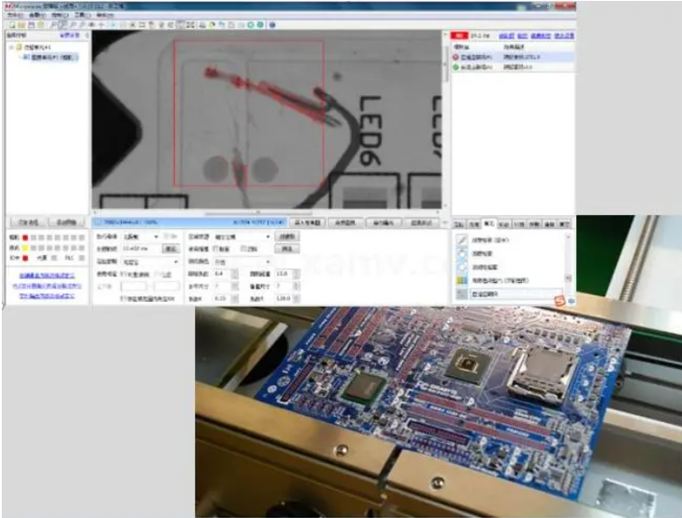682x518 pixels.
Task: Click the stepper beside the 6.4 value
Action: (235, 274)
